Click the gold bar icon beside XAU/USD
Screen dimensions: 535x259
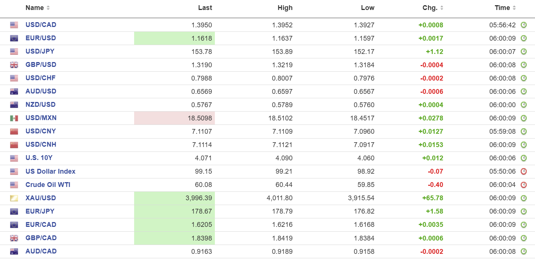(14, 198)
